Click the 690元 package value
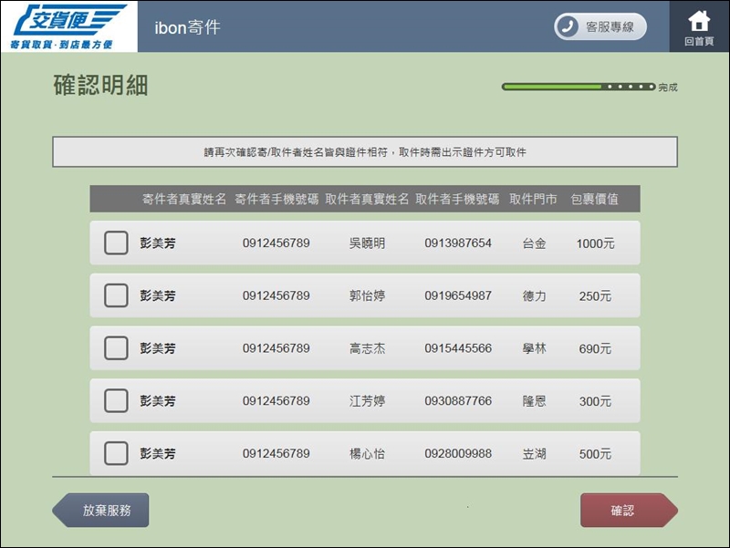Image resolution: width=730 pixels, height=548 pixels. [595, 349]
